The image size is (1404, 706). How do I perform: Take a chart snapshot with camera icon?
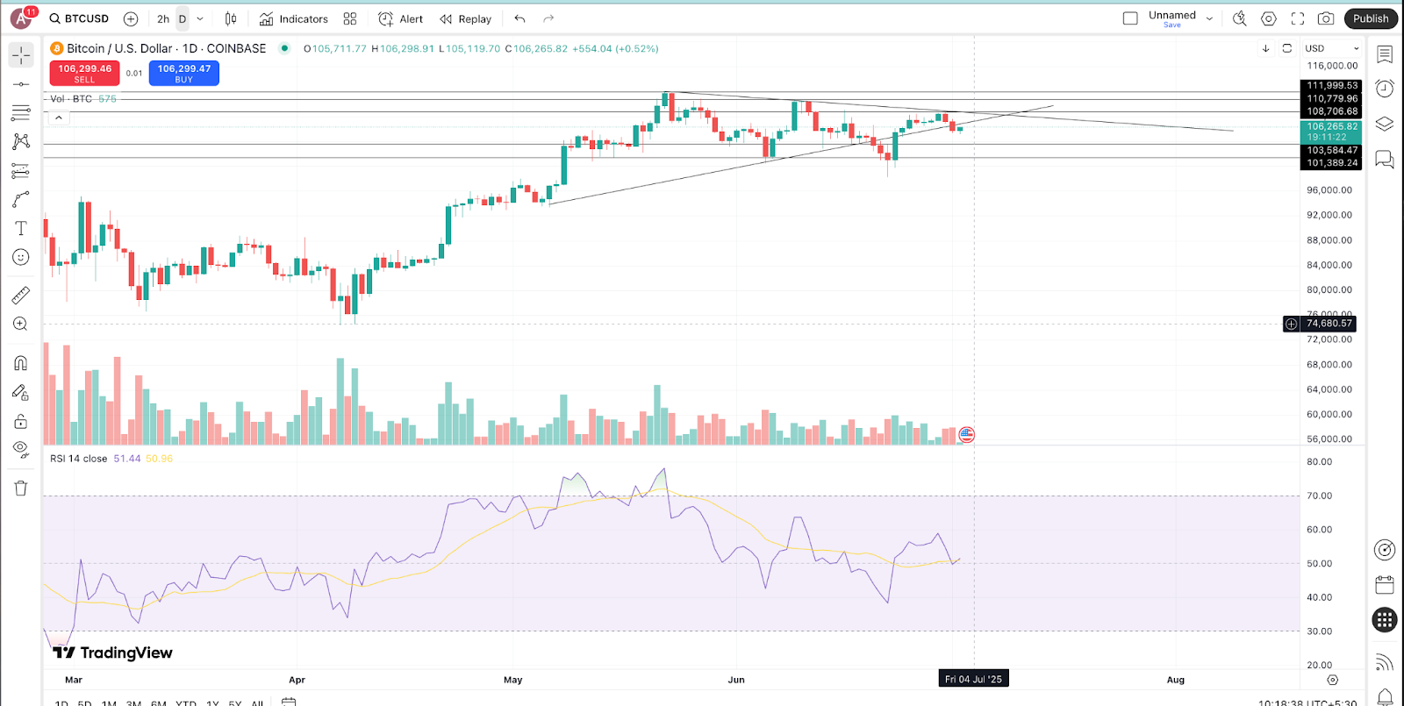[1326, 18]
